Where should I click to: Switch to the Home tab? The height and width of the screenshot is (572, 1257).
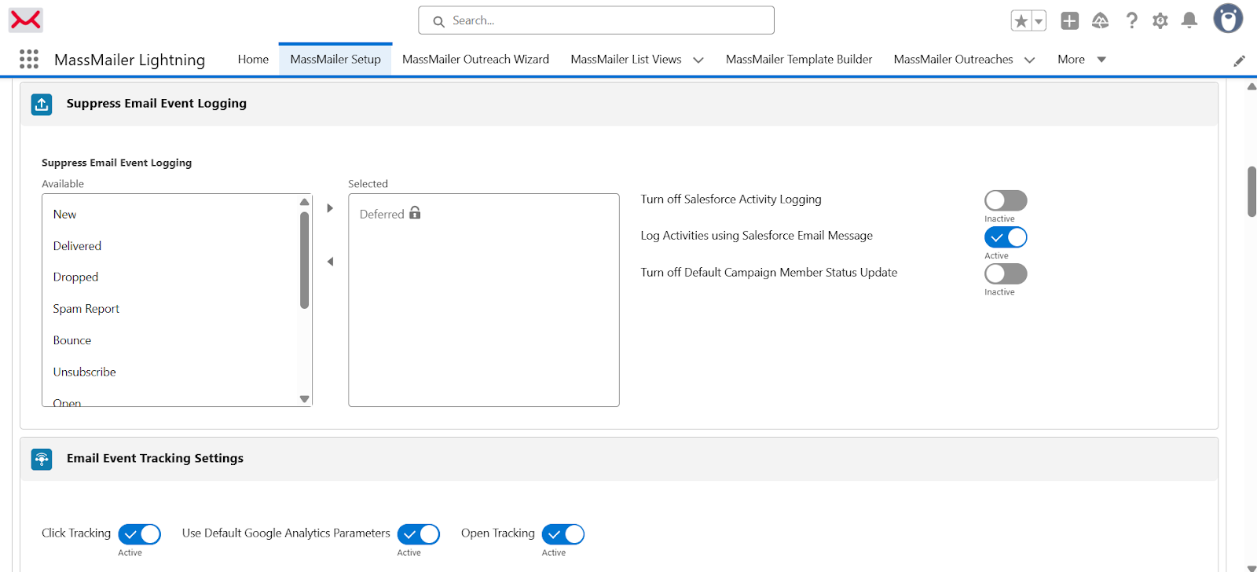tap(253, 60)
